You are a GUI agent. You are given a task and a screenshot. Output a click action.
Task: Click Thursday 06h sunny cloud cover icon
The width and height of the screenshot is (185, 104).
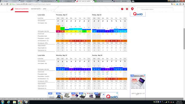point(67,34)
